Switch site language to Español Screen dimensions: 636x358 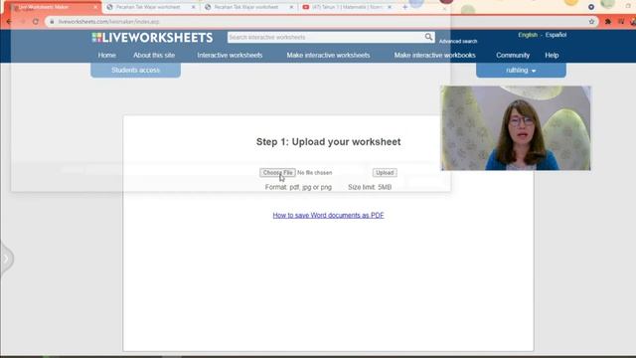(556, 35)
